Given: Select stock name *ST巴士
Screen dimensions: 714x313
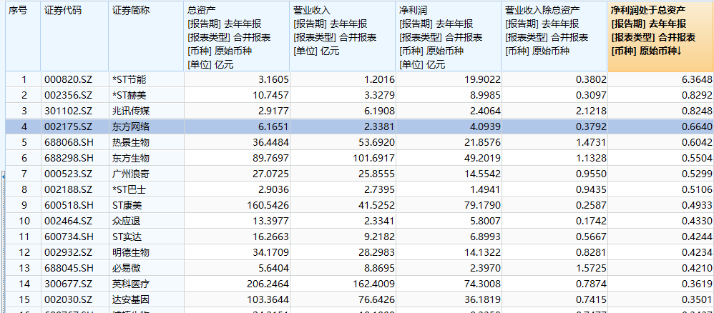Looking at the screenshot, I should pos(129,189).
